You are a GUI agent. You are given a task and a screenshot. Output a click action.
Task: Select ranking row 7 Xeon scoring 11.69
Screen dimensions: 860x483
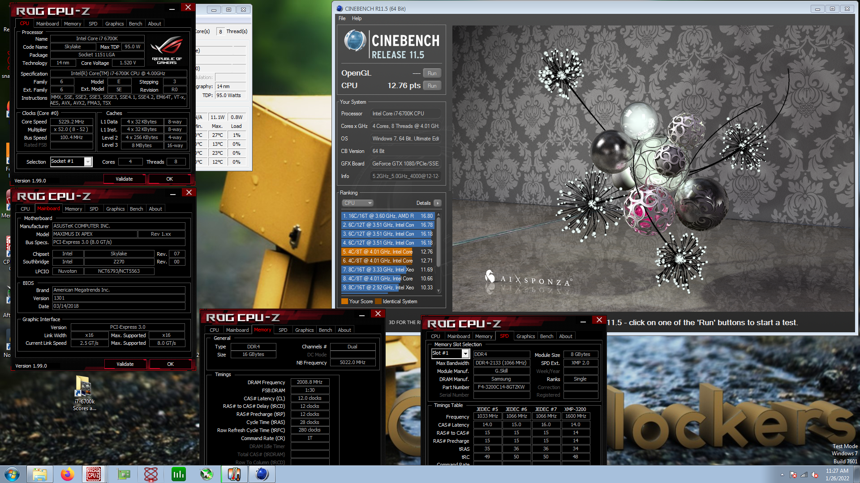(x=388, y=270)
